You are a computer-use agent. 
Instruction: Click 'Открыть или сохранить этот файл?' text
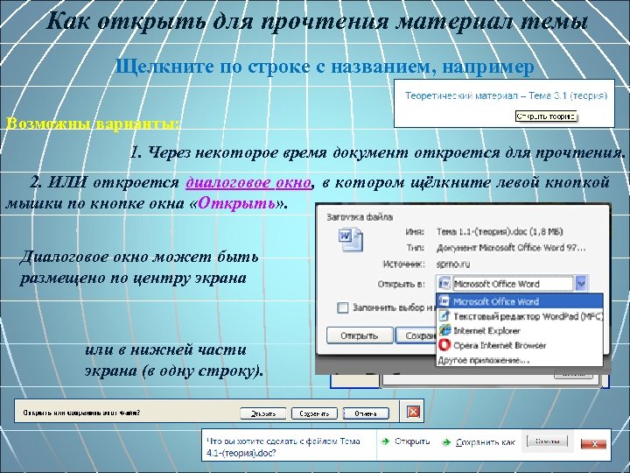click(81, 413)
